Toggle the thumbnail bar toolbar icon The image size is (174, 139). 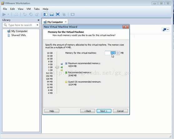tap(52, 14)
